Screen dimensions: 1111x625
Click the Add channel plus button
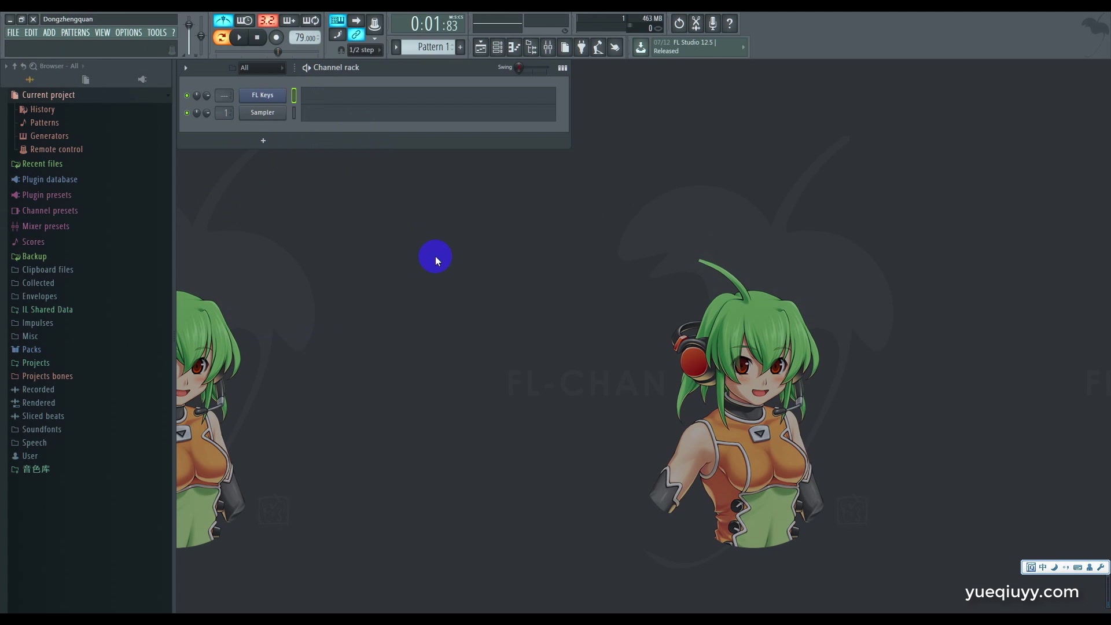tap(263, 141)
